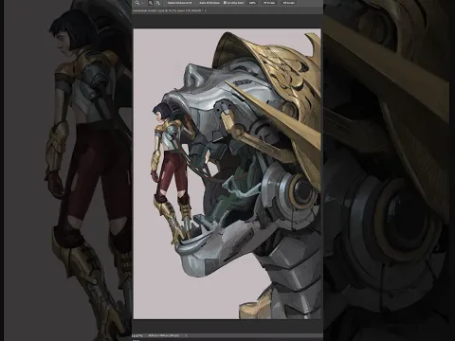Toggle Resize Windows to Fit checkbox
The height and width of the screenshot is (341, 455).
click(x=166, y=3)
